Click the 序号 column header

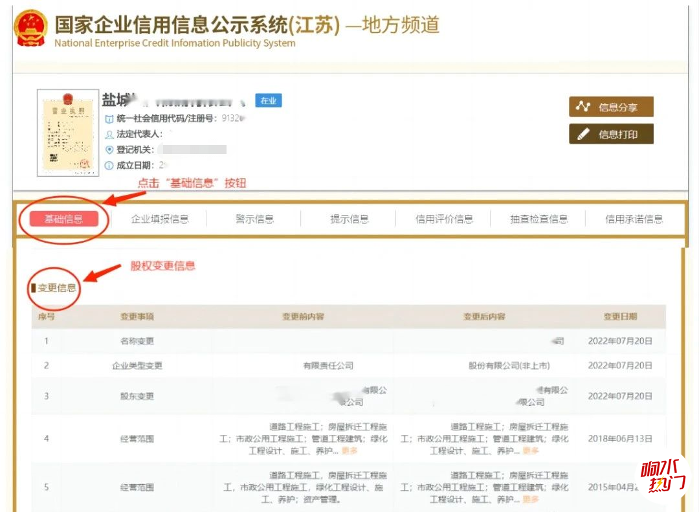pos(47,317)
